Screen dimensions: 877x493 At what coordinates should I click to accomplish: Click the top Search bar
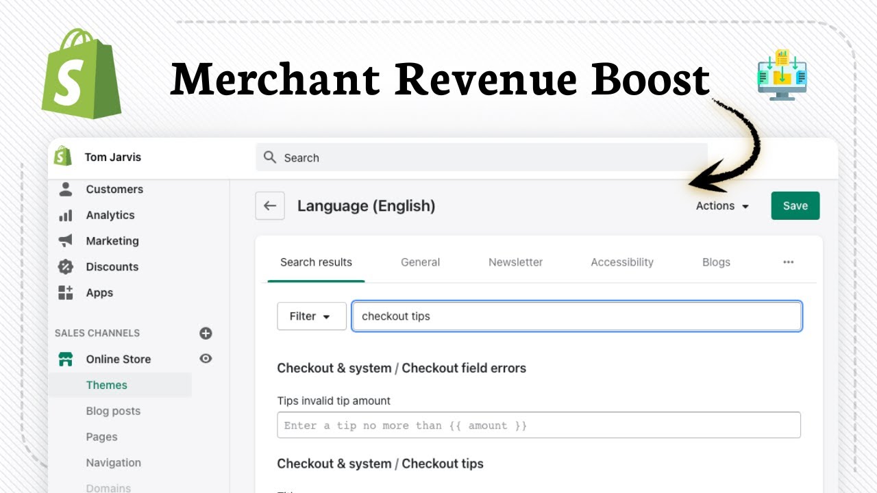(x=482, y=157)
